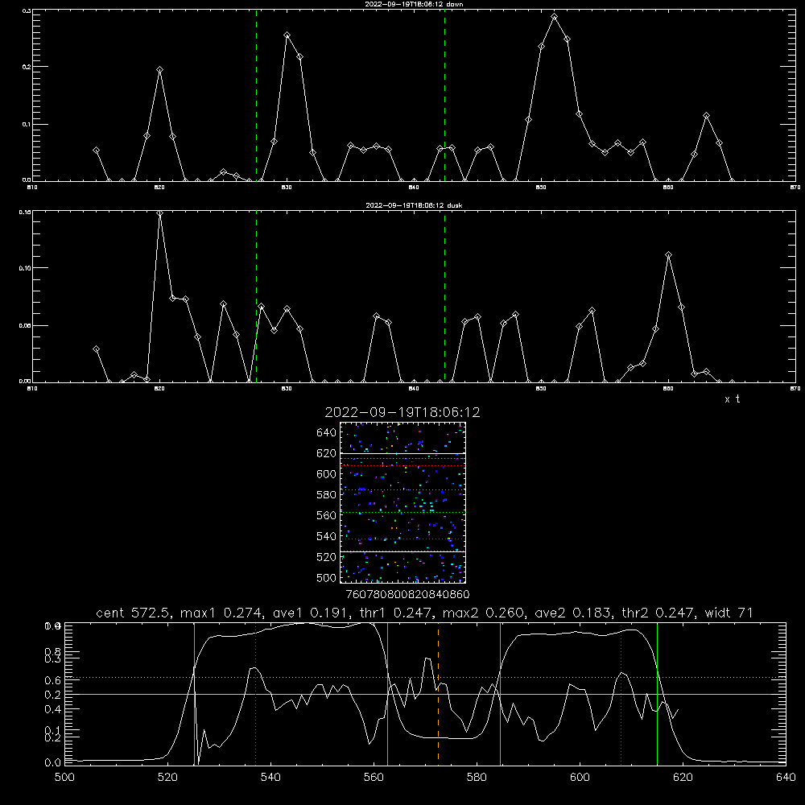Click the dusk plot peak marker at x=860
Screen dimensions: 805x805
pos(668,255)
